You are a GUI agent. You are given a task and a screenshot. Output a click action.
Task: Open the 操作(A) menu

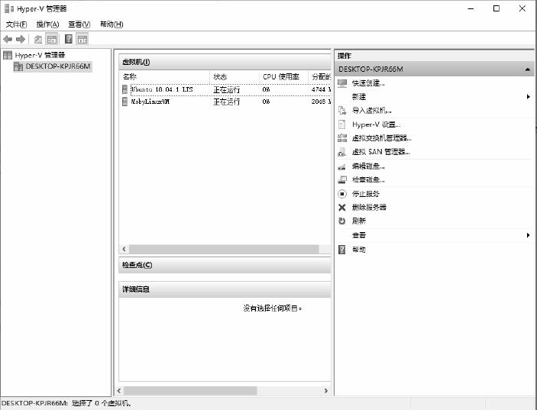point(47,24)
